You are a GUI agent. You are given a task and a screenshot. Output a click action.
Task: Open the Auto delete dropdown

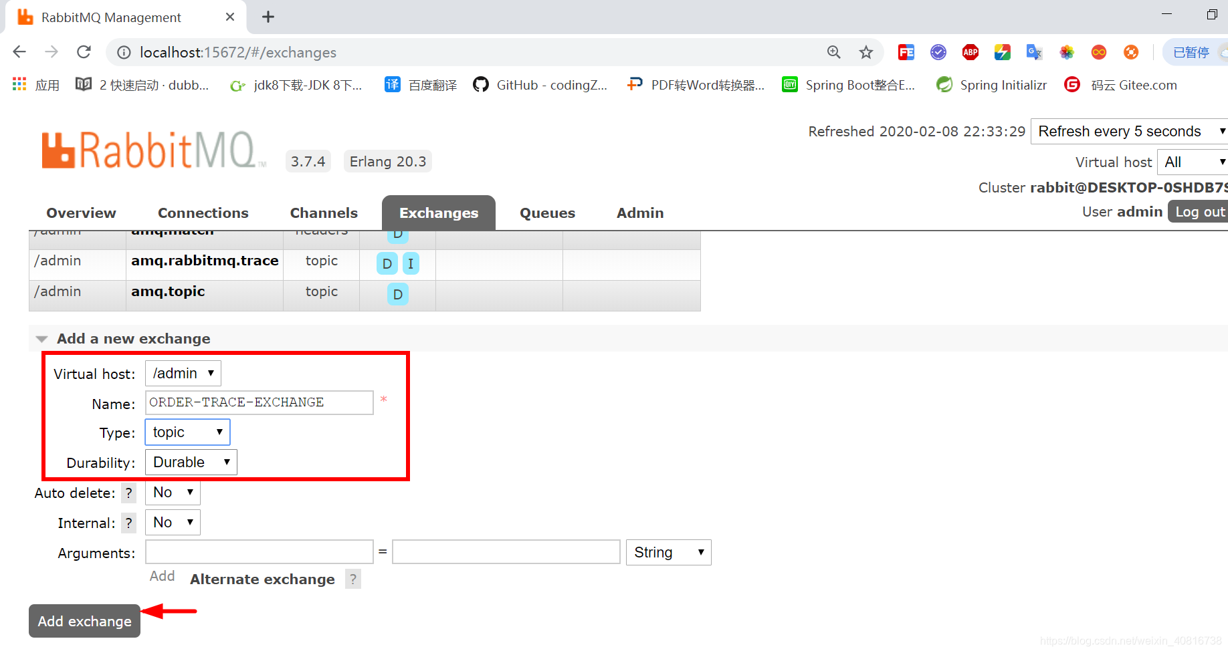point(173,493)
